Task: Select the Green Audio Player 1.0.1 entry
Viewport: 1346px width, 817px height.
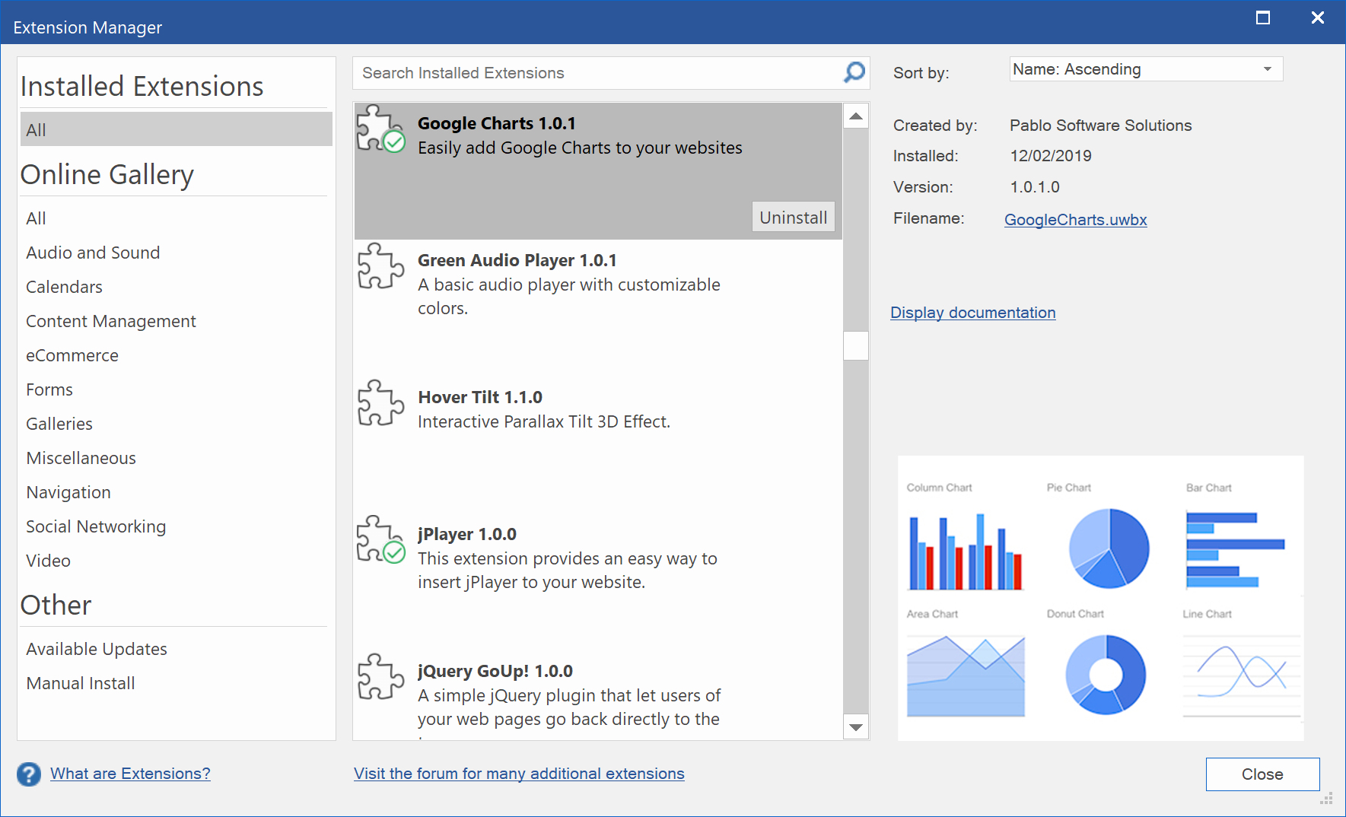Action: click(x=598, y=308)
